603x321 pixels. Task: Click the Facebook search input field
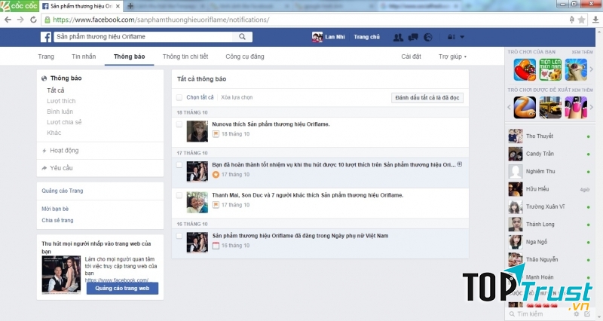pos(143,37)
